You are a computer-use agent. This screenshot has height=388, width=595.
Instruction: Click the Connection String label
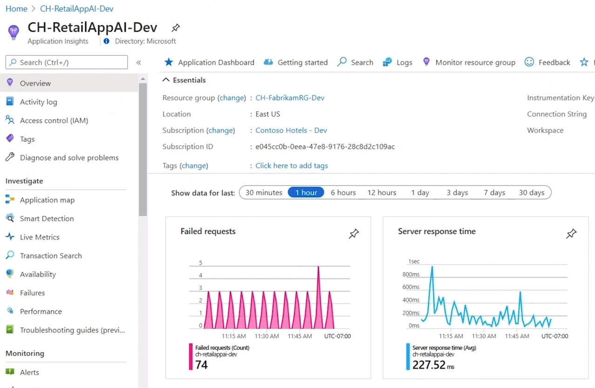pos(557,114)
